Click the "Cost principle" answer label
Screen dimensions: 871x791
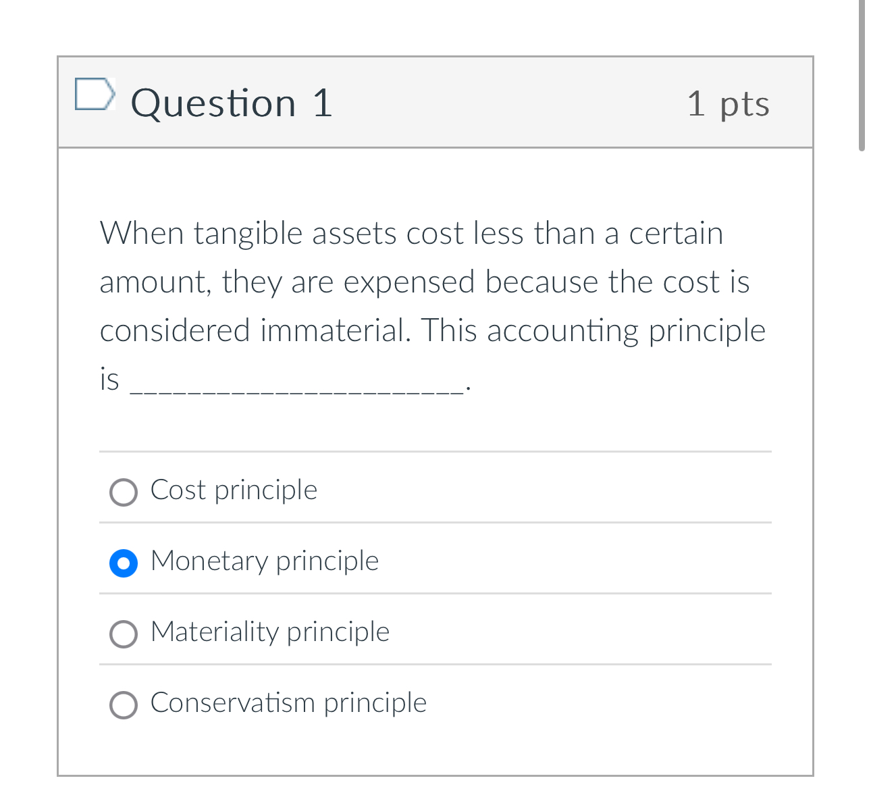[234, 490]
